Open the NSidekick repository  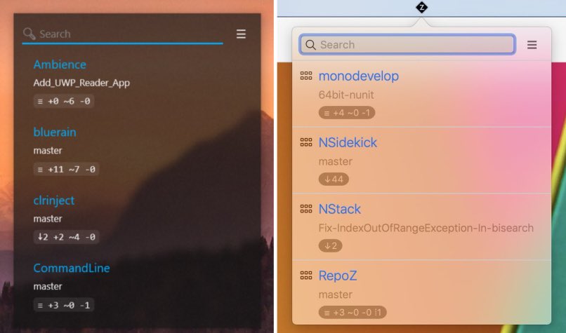348,143
